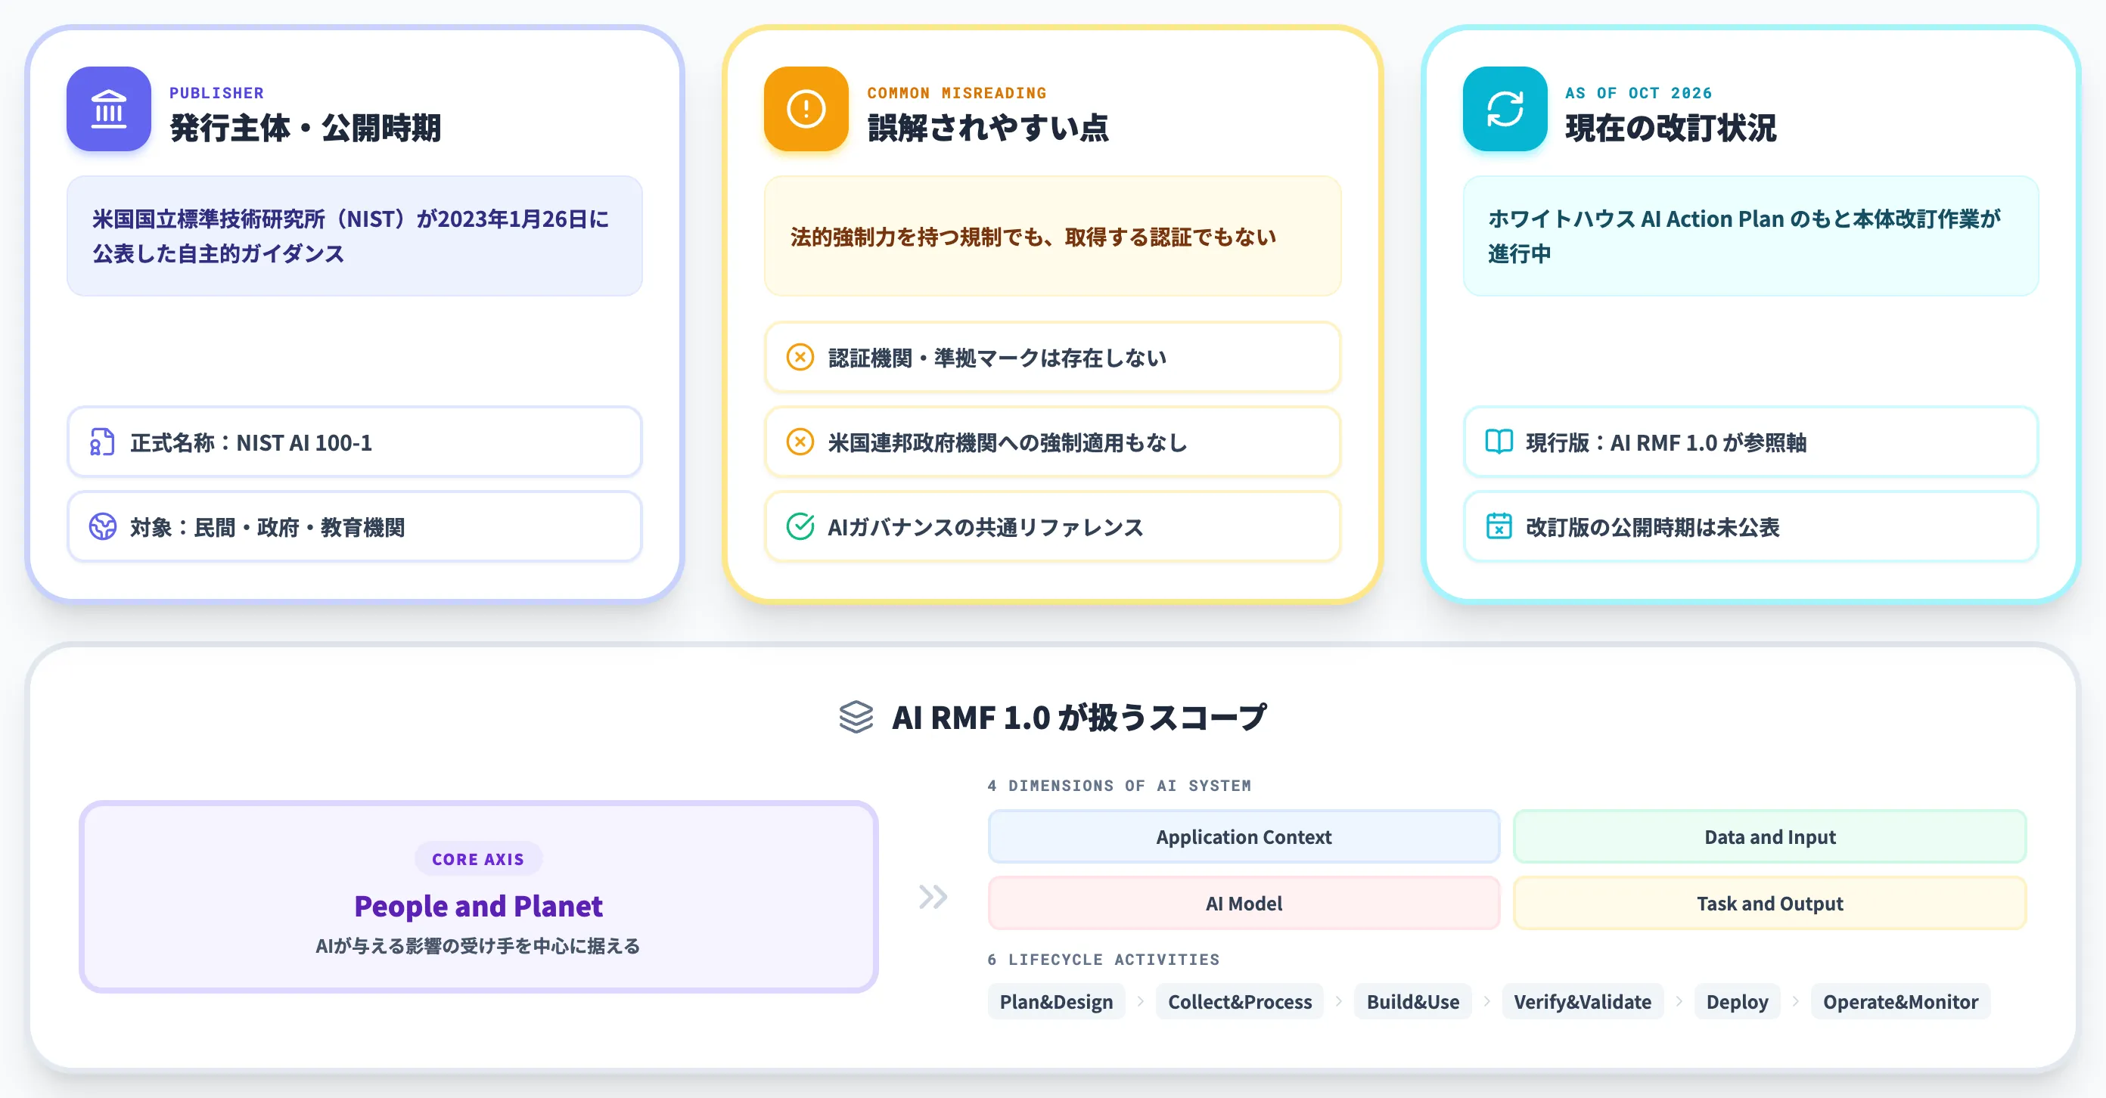Click the heading 発行主体・公開時期
Viewport: 2106px width, 1098px height.
[x=306, y=129]
